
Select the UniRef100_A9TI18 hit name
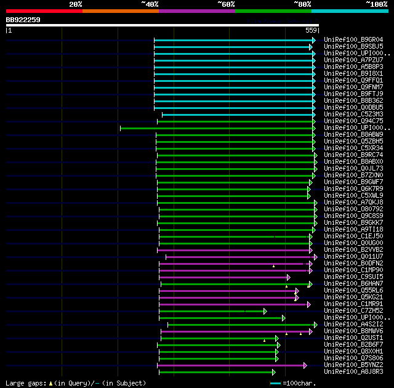[x=353, y=230]
